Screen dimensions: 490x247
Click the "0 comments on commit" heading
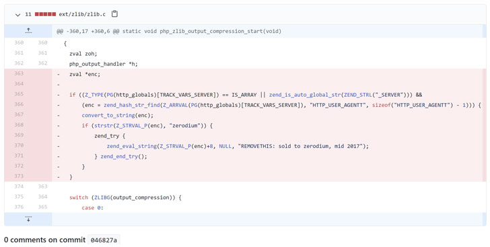tap(44, 240)
